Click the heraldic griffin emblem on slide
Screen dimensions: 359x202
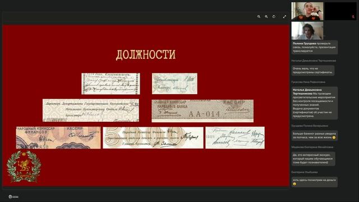click(24, 166)
